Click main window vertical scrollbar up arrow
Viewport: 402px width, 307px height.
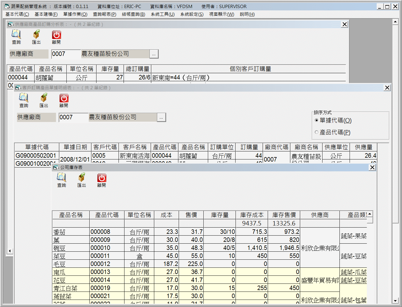click(x=395, y=22)
